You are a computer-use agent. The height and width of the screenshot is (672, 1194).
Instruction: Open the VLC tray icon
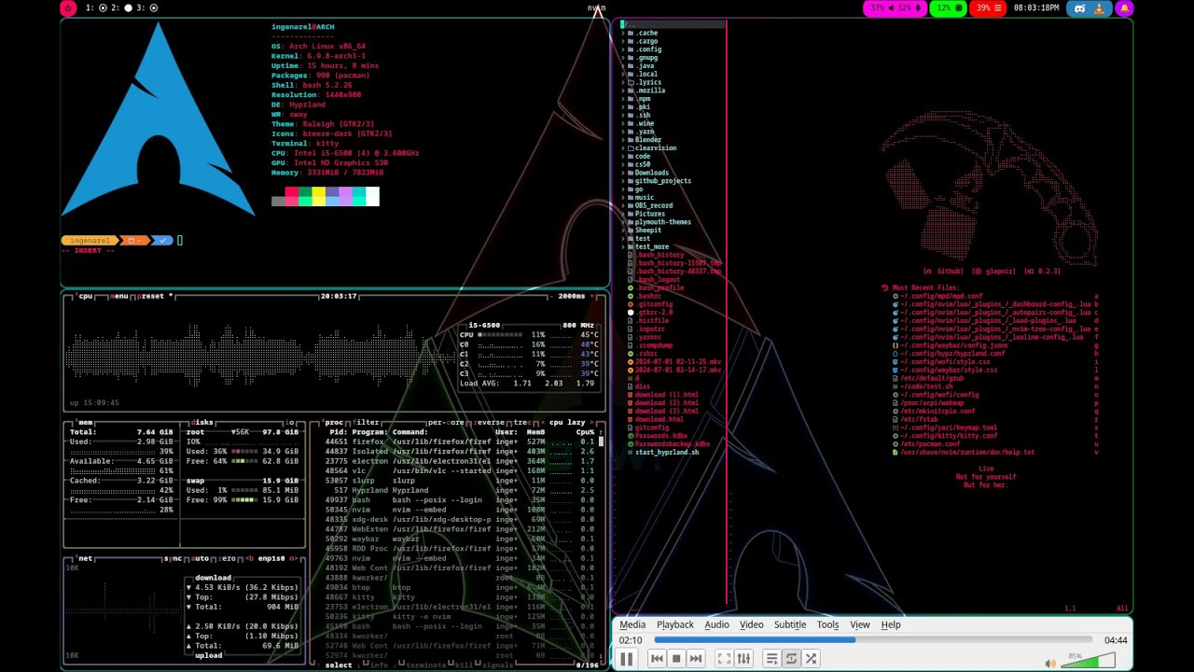[1099, 8]
